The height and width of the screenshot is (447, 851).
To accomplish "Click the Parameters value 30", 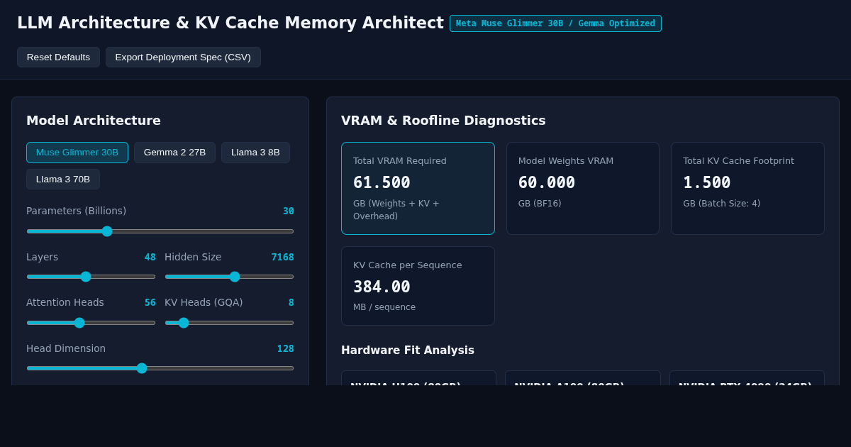I will point(289,211).
